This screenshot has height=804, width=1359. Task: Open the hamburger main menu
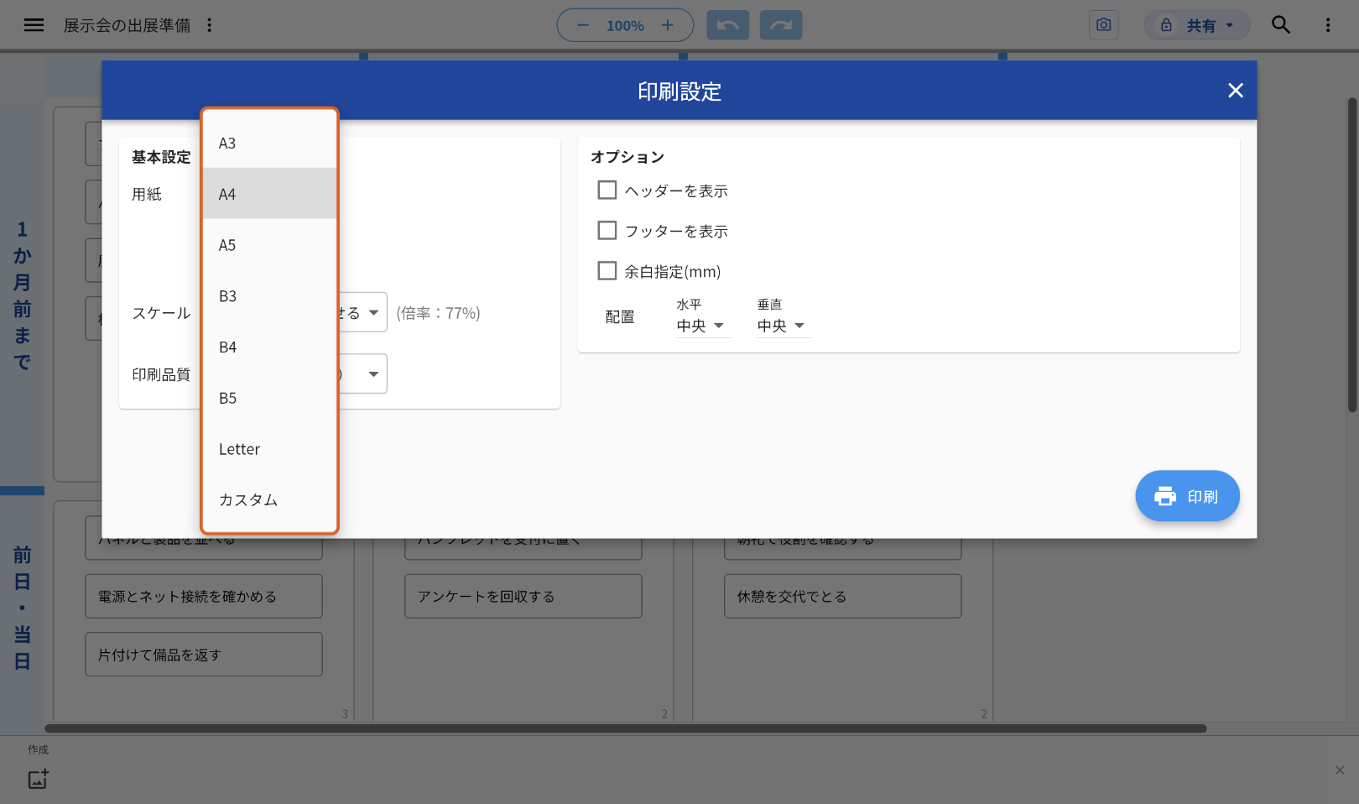pos(34,25)
